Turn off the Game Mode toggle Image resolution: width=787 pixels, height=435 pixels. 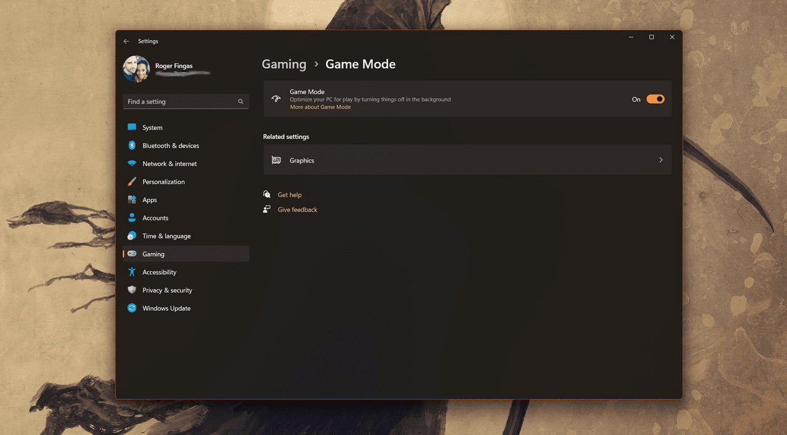tap(655, 99)
